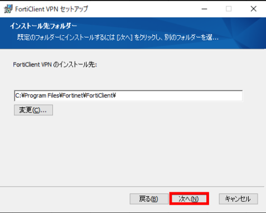Click the 次へ(N) next button
This screenshot has width=266, height=213.
pyautogui.click(x=189, y=198)
